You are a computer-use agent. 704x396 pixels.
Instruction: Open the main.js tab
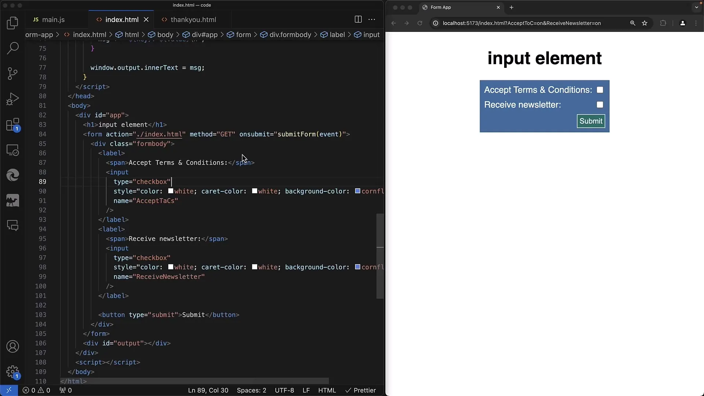click(x=53, y=19)
